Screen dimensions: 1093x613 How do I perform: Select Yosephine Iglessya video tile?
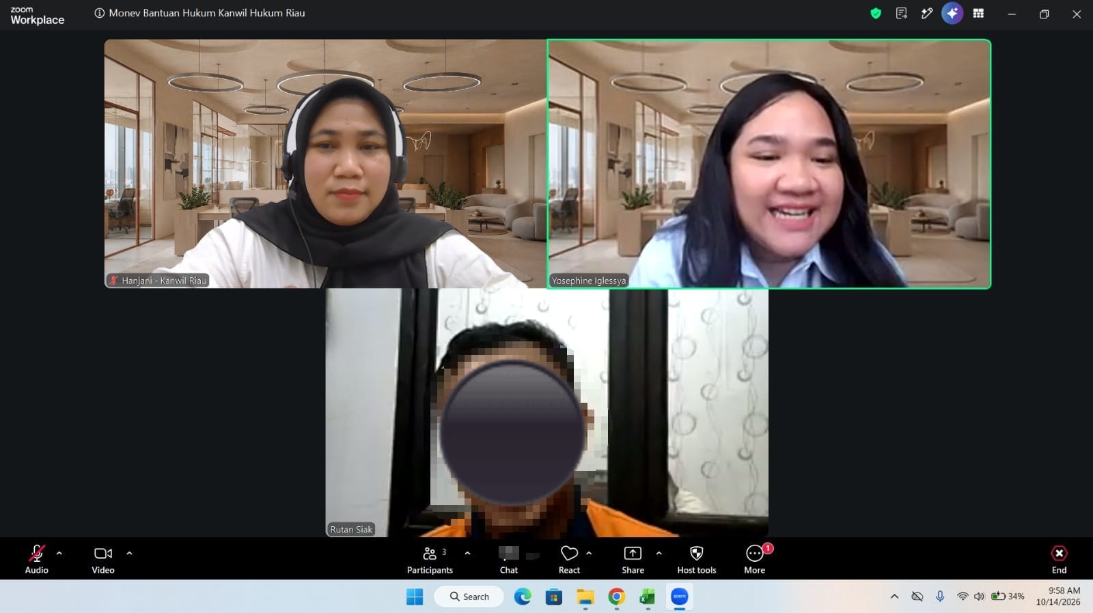coord(769,164)
